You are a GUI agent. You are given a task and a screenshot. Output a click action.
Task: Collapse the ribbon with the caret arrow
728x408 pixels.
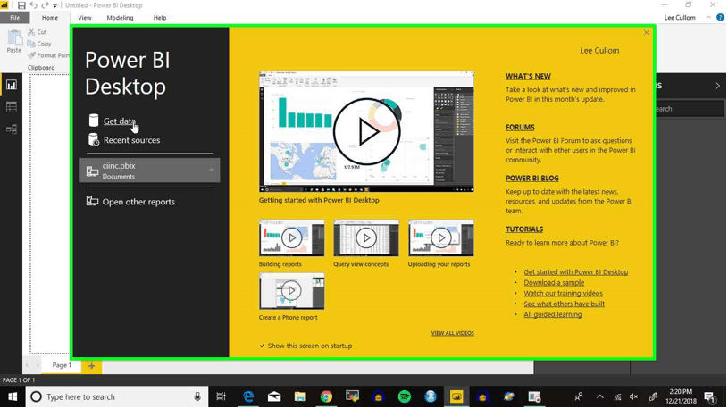click(x=708, y=18)
